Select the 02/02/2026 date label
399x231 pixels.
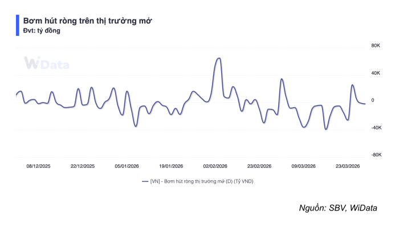tap(215, 166)
